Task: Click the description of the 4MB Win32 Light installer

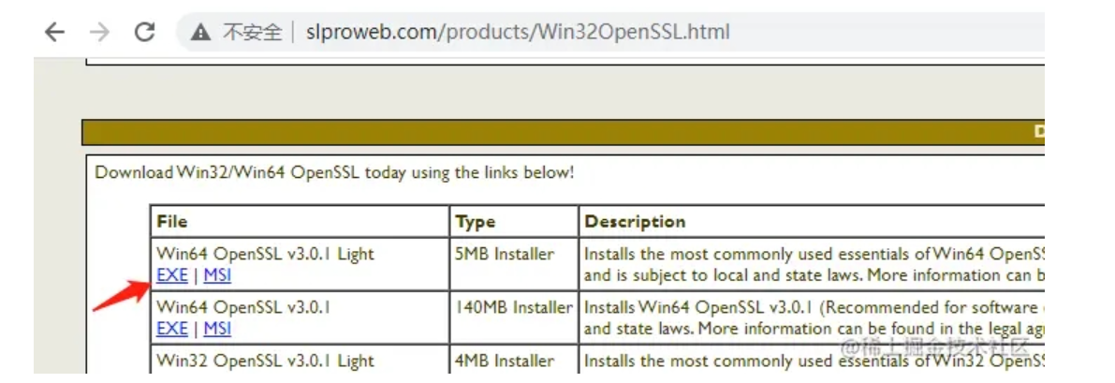Action: coord(814,361)
